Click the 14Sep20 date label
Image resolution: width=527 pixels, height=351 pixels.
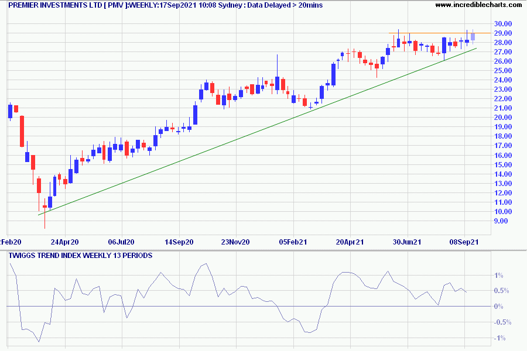point(179,242)
